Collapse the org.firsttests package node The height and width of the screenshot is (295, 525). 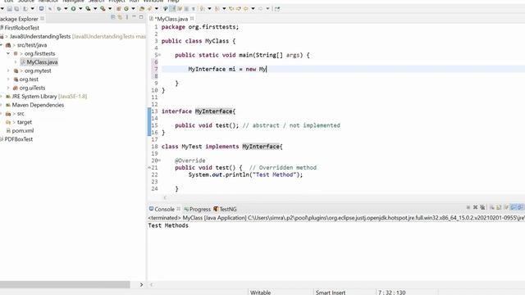tap(8, 53)
